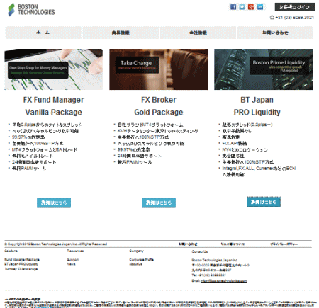This screenshot has height=308, width=319.
Task: Open the LinkedIn social icon
Action: tap(260, 7)
